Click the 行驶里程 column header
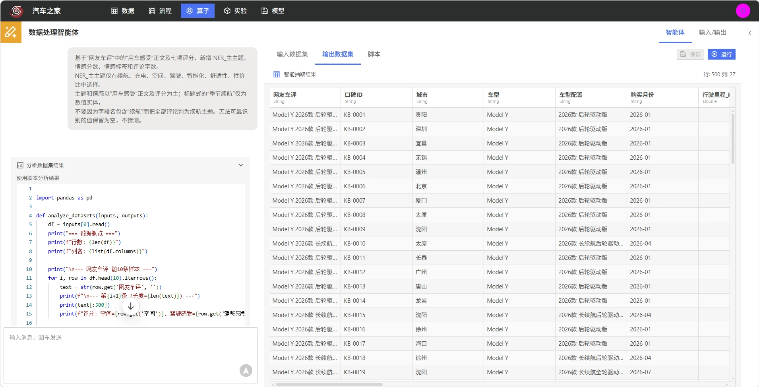The height and width of the screenshot is (387, 759). pyautogui.click(x=714, y=97)
